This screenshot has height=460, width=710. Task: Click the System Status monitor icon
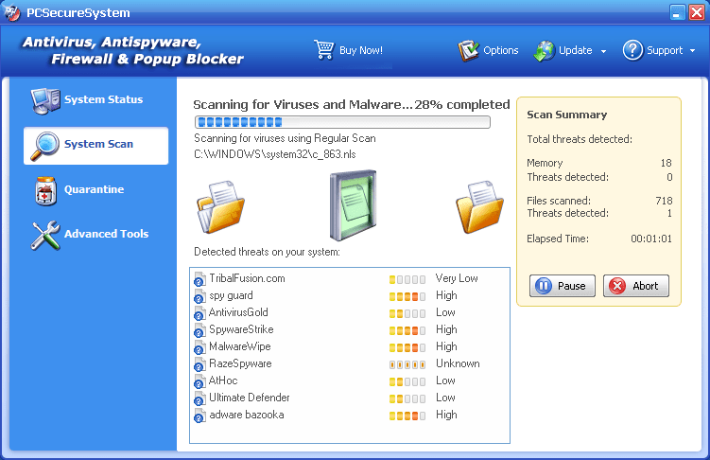coord(44,100)
